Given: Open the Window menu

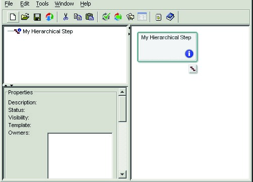Looking at the screenshot, I should 64,4.
